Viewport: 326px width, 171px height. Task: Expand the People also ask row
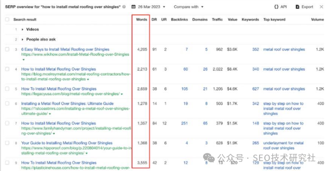coord(22,39)
